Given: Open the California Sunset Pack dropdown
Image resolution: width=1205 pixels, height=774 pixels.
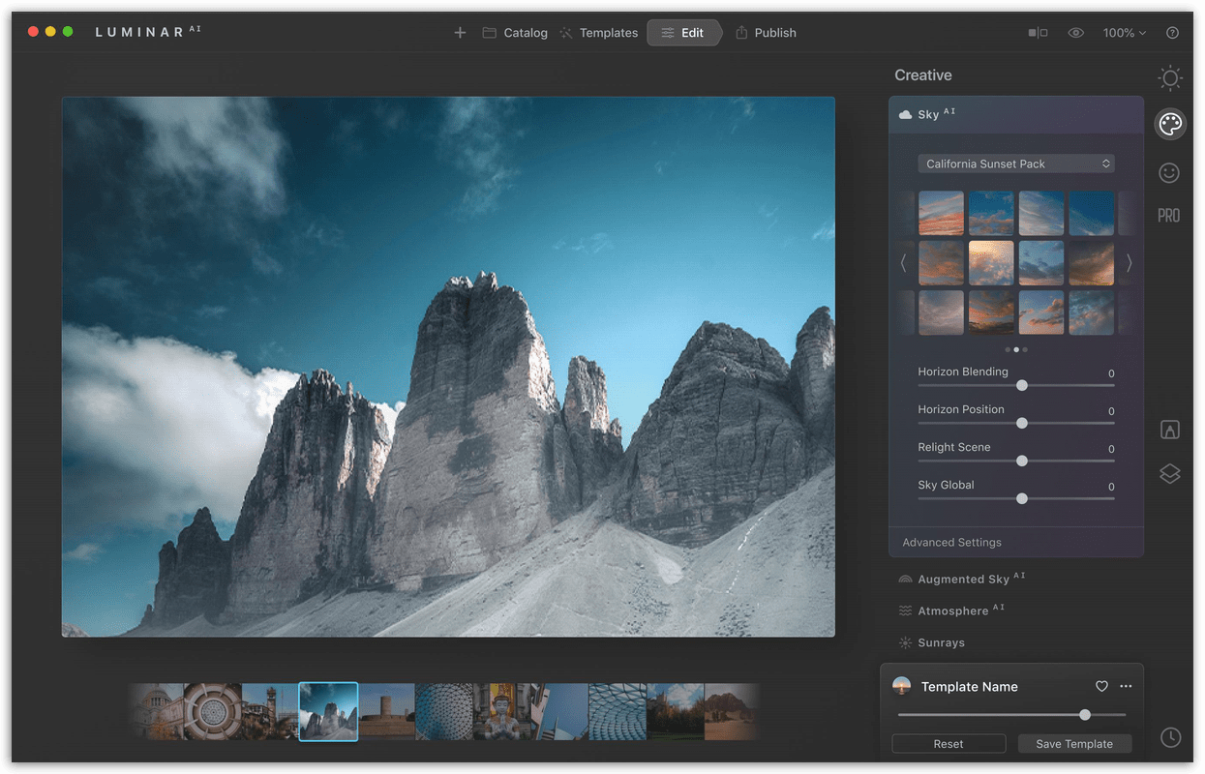Looking at the screenshot, I should pos(1015,164).
